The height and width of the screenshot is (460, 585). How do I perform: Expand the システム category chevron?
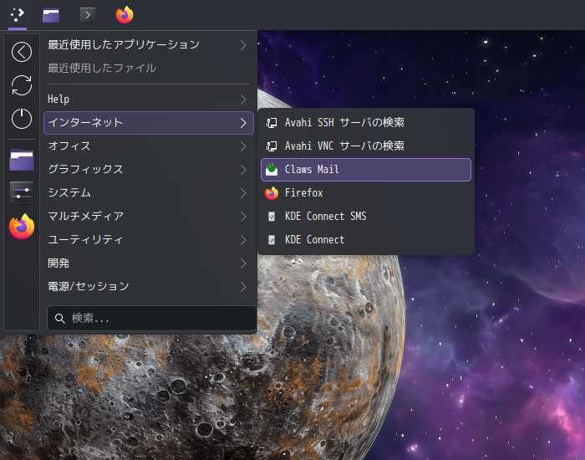243,193
